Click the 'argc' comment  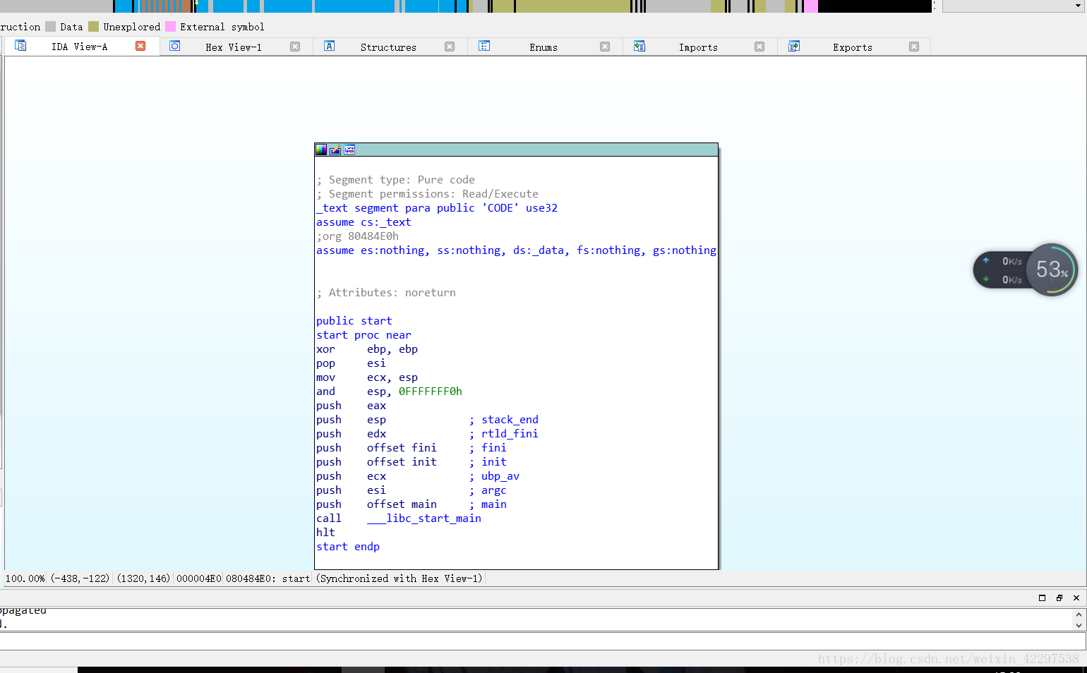[494, 490]
